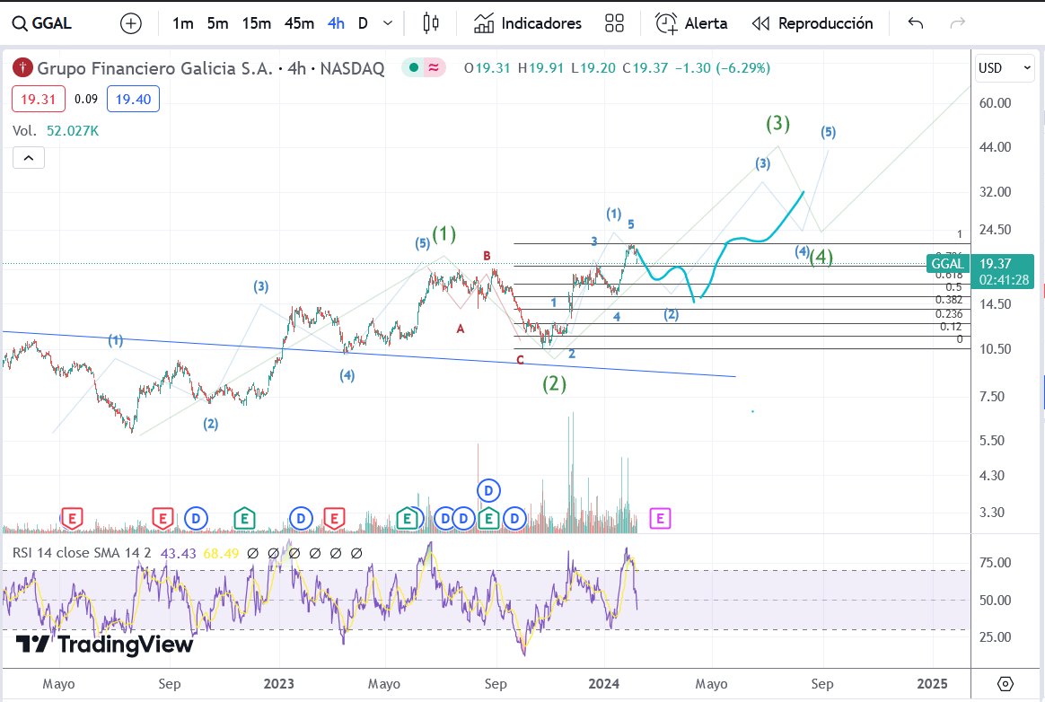Click the magenta E event marker
Screen dimensions: 1045x702
(x=660, y=518)
